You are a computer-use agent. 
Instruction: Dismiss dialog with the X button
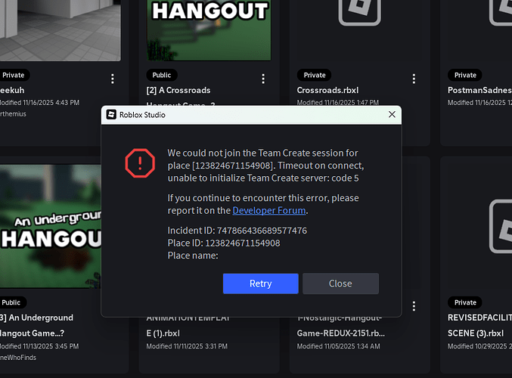pyautogui.click(x=392, y=115)
